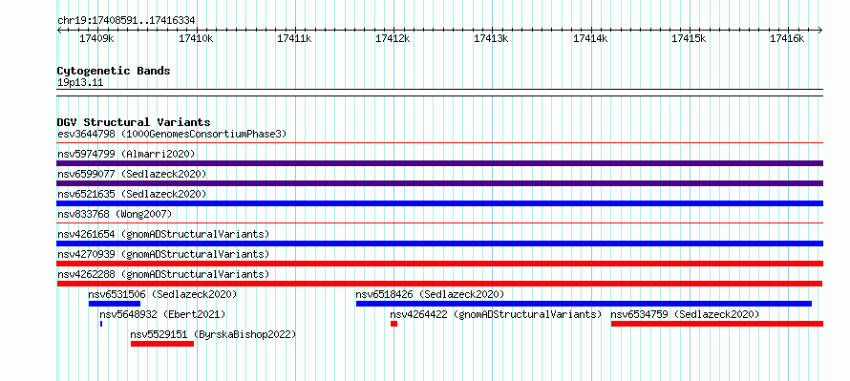Click the 17415k ruler position
Viewport: 850px width, 381px height.
(689, 38)
